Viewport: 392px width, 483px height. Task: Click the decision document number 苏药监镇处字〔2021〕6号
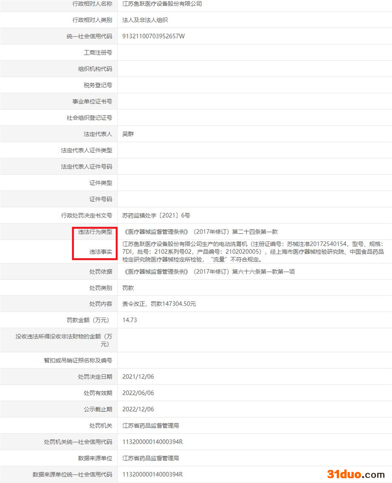click(x=156, y=216)
